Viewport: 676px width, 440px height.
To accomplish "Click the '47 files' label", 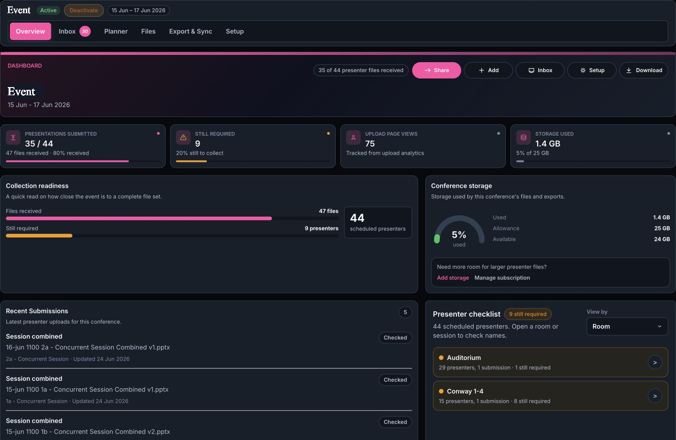I will click(x=328, y=211).
